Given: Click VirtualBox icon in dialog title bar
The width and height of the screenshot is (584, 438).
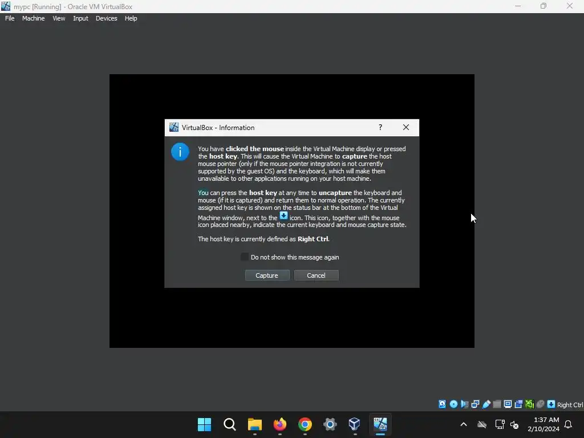Looking at the screenshot, I should (x=174, y=127).
